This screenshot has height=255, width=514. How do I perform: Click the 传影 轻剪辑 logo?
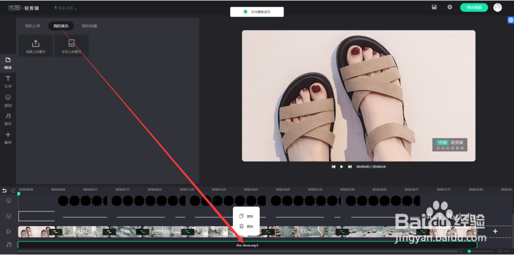click(23, 8)
